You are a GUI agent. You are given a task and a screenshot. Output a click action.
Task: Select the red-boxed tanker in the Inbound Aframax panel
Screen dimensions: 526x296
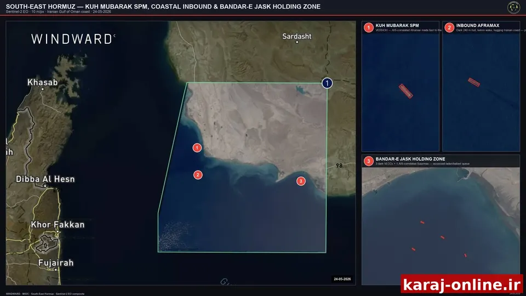(473, 82)
